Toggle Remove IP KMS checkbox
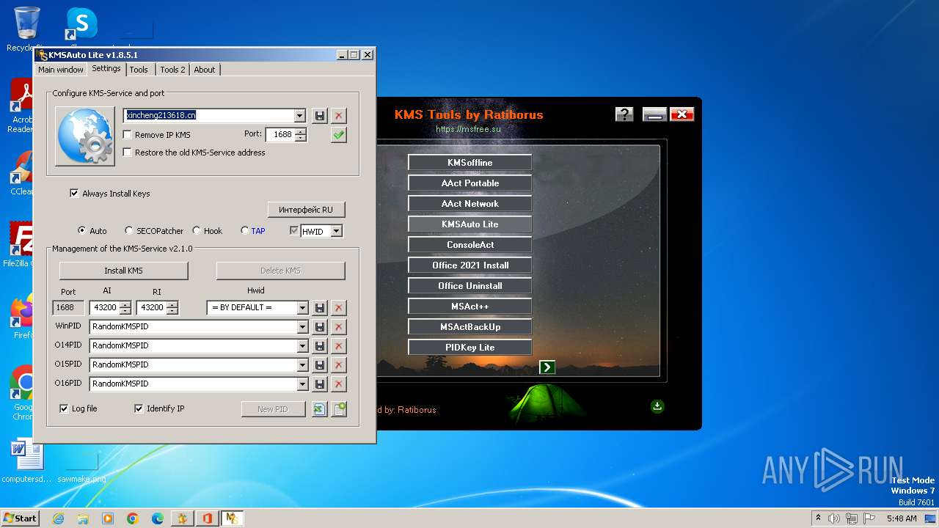Image resolution: width=939 pixels, height=528 pixels. pyautogui.click(x=128, y=135)
